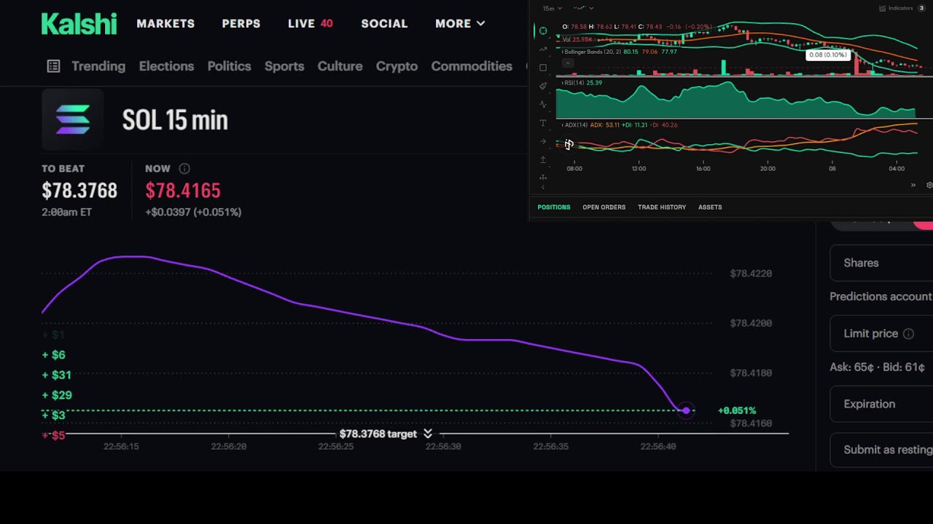Select the arrow drawing tool
The height and width of the screenshot is (524, 933).
point(543,141)
